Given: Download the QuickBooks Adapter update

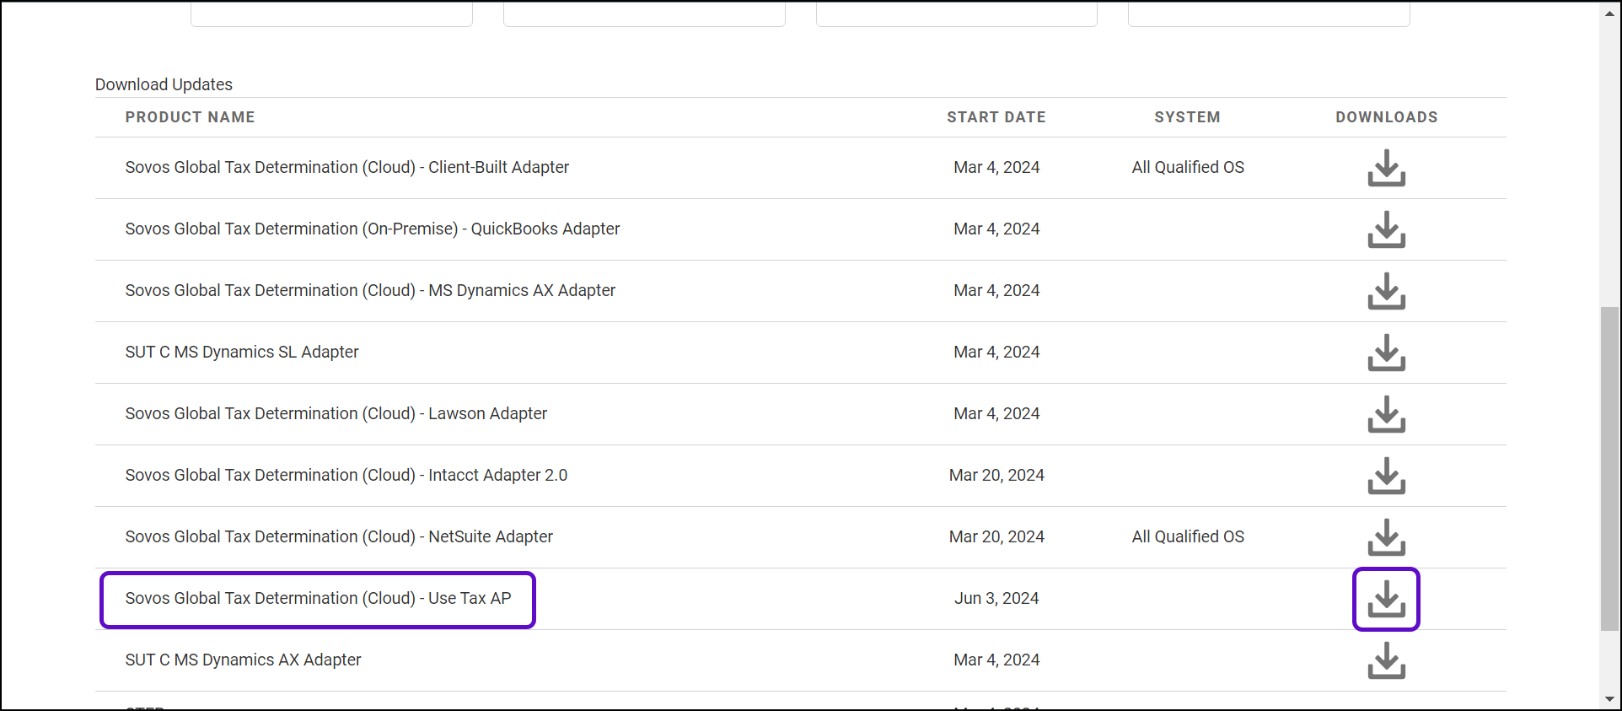Looking at the screenshot, I should (1386, 229).
